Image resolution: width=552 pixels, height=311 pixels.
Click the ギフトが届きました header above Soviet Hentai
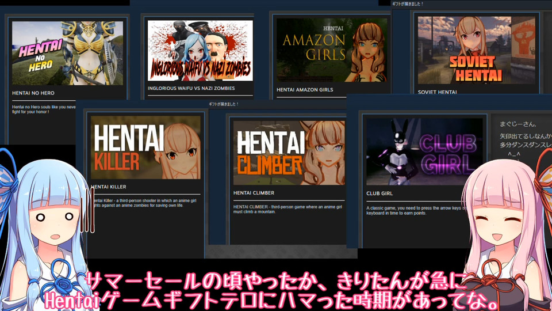tap(408, 4)
